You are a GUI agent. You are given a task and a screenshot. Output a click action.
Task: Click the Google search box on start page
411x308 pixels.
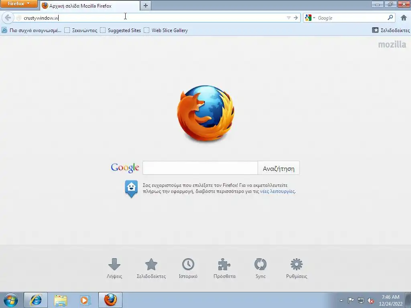(200, 168)
